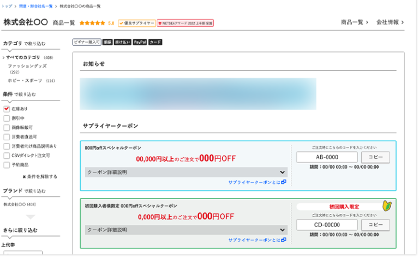This screenshot has width=419, height=257.
Task: Click the カード payment badge
Action: coord(155,42)
